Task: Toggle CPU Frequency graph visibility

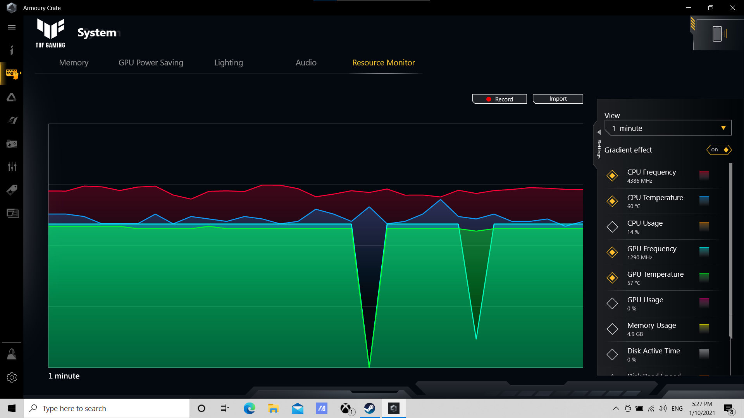Action: coord(612,176)
